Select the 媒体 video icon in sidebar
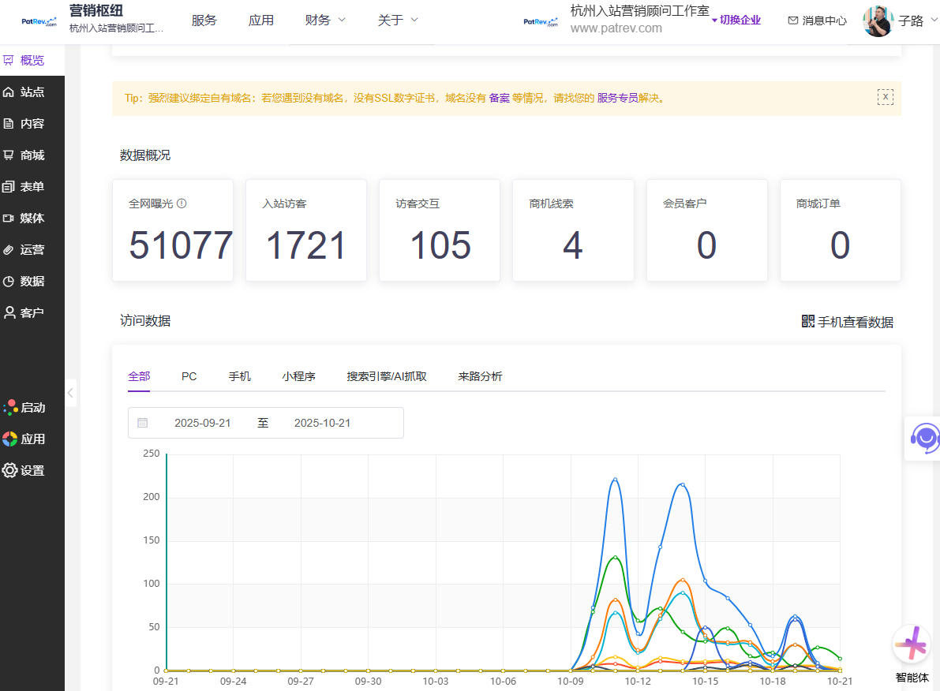The image size is (940, 691). (x=9, y=219)
